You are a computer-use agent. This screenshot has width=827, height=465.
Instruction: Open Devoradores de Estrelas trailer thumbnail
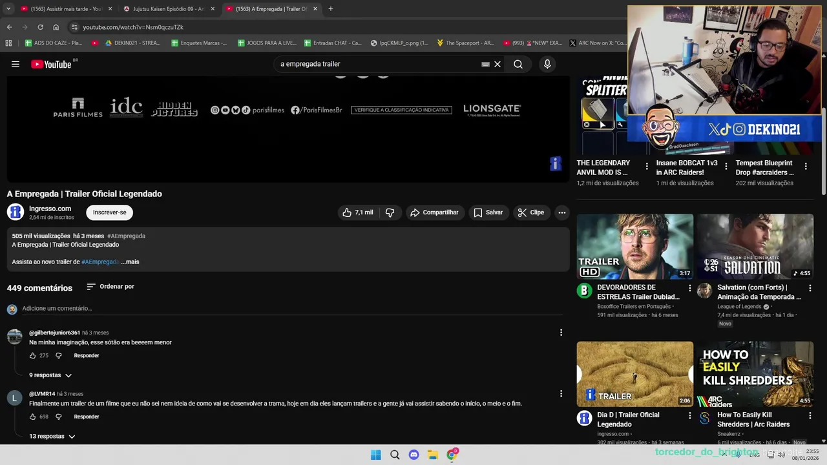tap(635, 246)
